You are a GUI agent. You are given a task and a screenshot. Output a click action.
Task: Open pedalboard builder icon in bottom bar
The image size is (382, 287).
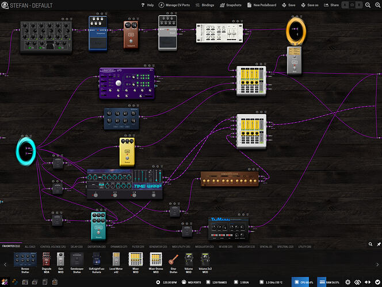tap(5, 282)
